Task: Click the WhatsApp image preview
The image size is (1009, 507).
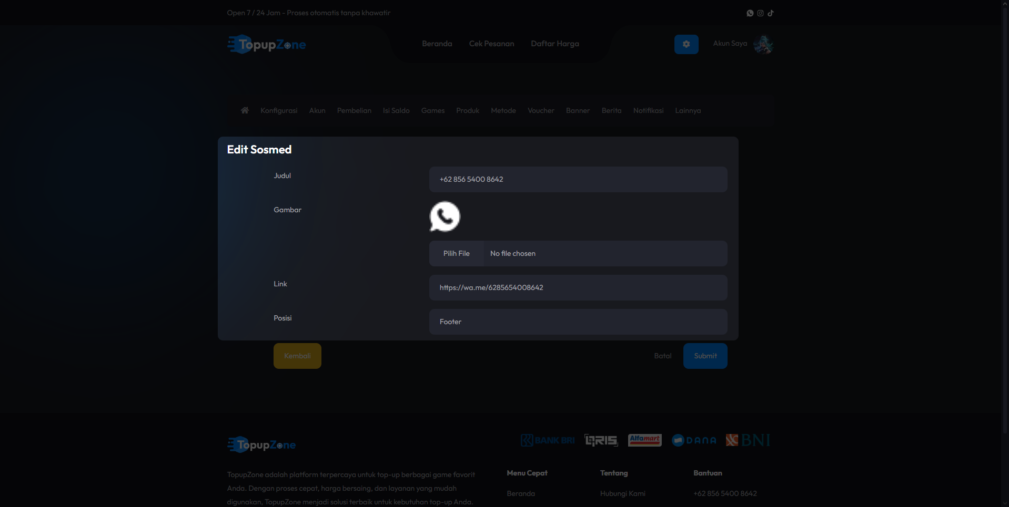Action: click(445, 216)
